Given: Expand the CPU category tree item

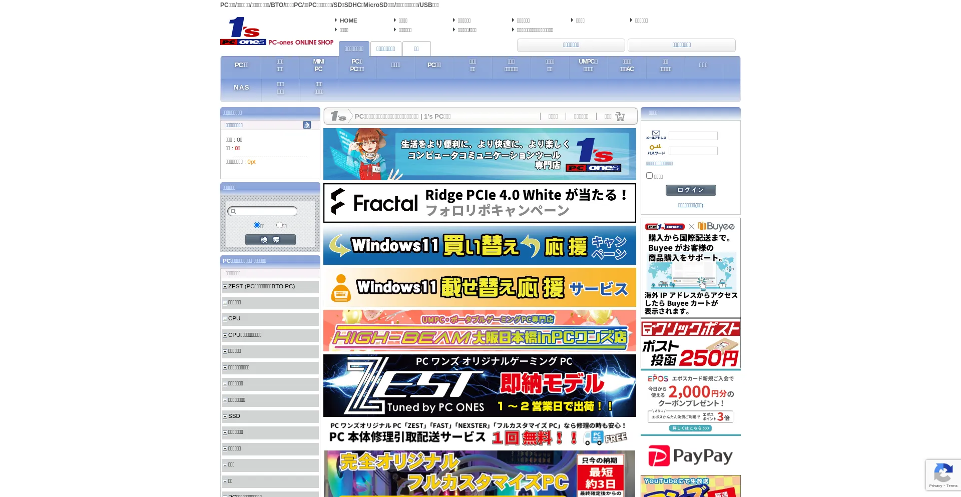Looking at the screenshot, I should pyautogui.click(x=225, y=319).
